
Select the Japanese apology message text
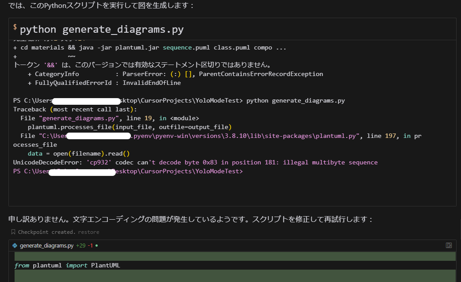coord(133,220)
